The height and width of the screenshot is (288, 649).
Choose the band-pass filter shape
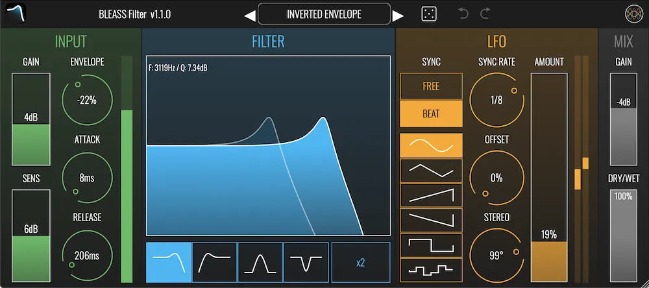[260, 262]
